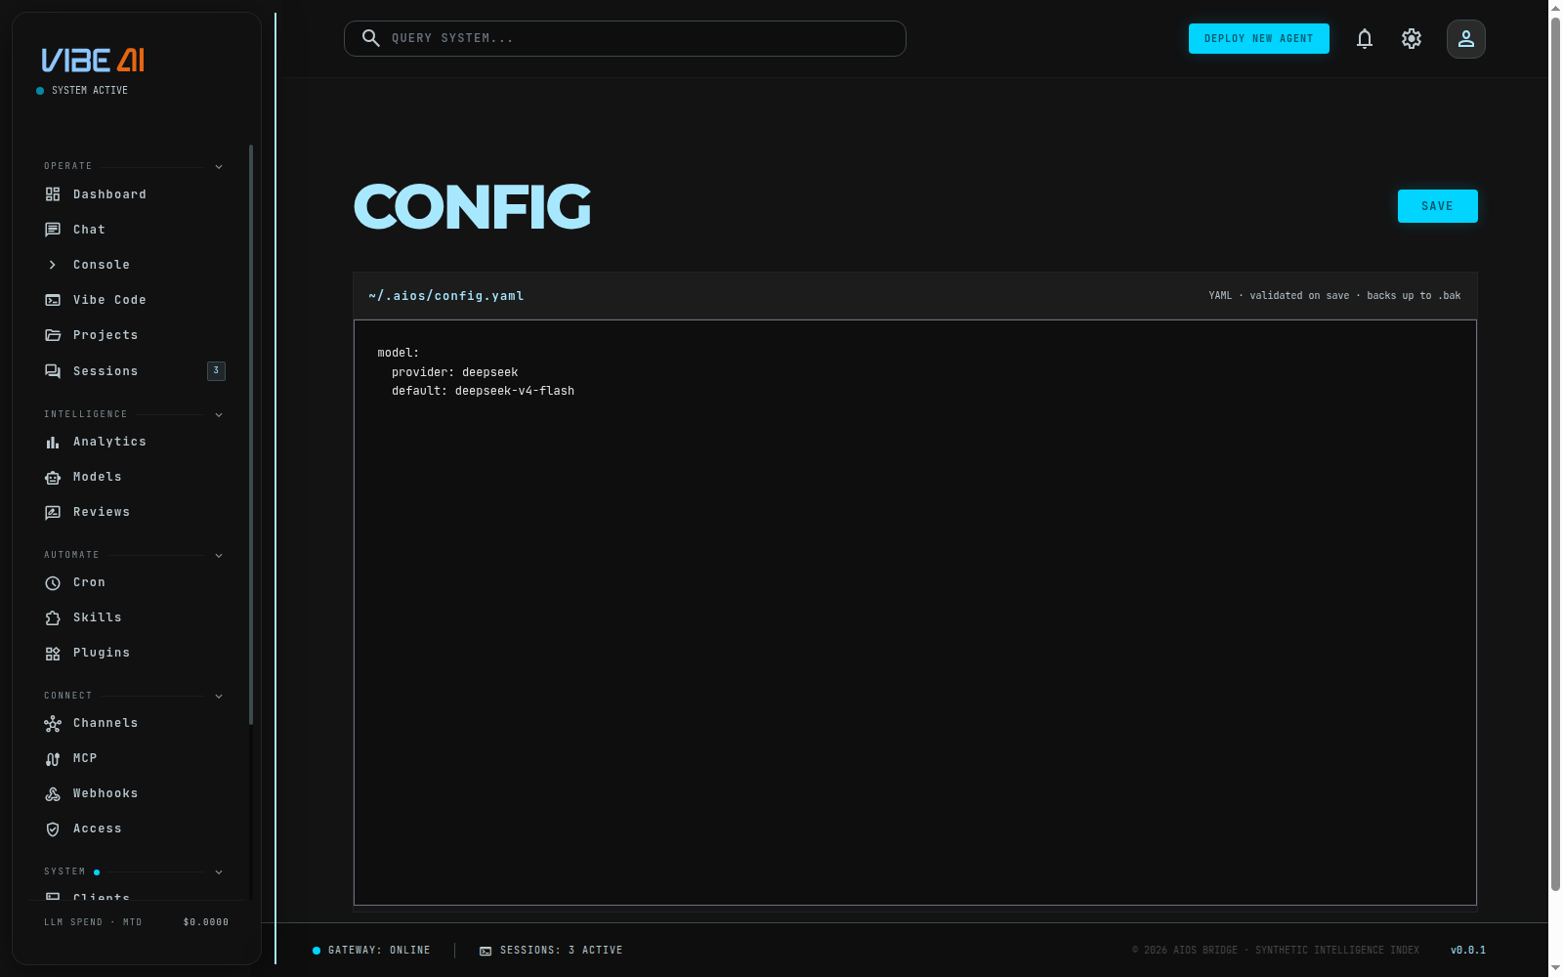Image resolution: width=1563 pixels, height=977 pixels.
Task: Click the "v0.0.1" version label
Action: point(1468,951)
